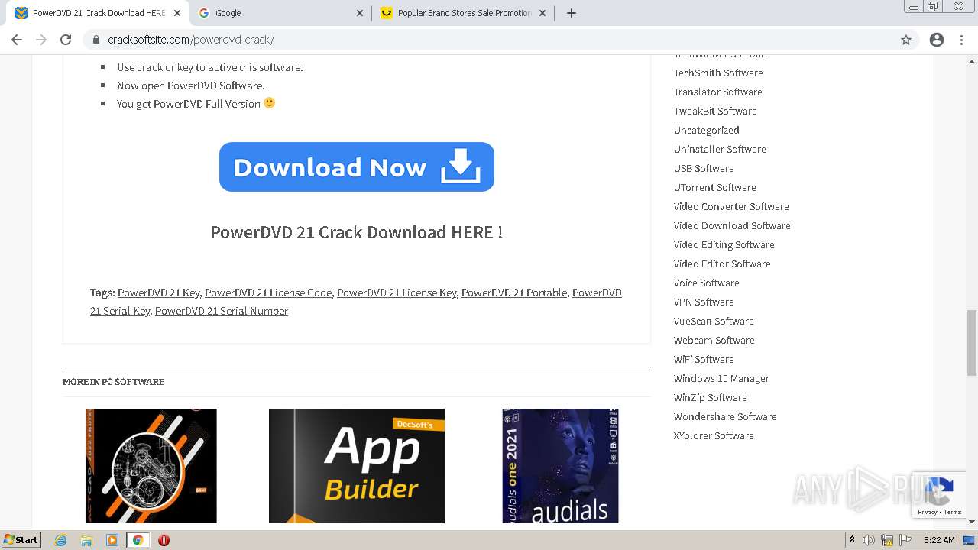Open the PowerDVD 21 Serial Key tag
The image size is (978, 550).
[120, 311]
